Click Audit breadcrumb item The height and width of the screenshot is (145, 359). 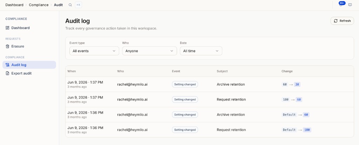coord(59,5)
